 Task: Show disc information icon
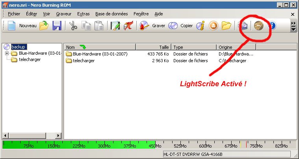(201, 26)
